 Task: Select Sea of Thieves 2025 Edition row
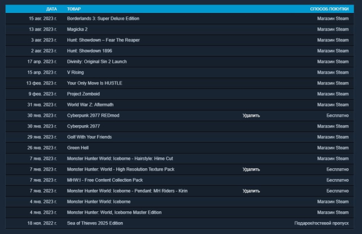click(95, 223)
